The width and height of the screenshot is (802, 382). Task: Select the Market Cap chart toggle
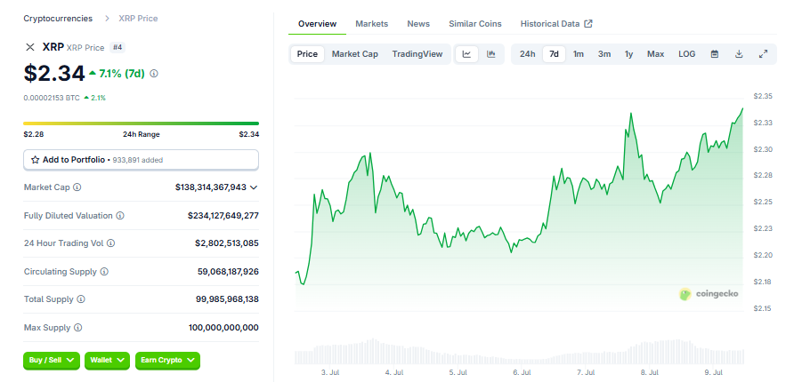point(355,54)
